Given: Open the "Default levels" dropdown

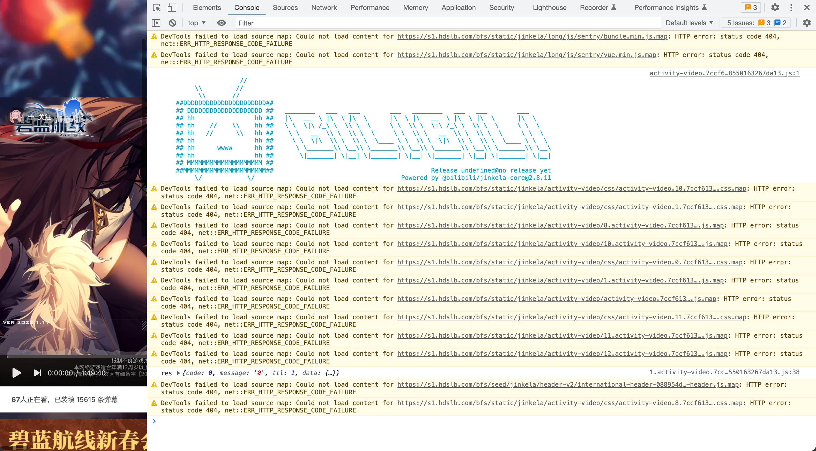Looking at the screenshot, I should pyautogui.click(x=689, y=22).
